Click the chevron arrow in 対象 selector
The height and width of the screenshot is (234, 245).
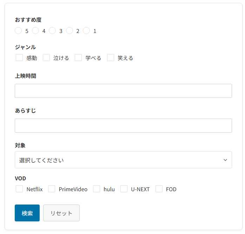coord(225,160)
